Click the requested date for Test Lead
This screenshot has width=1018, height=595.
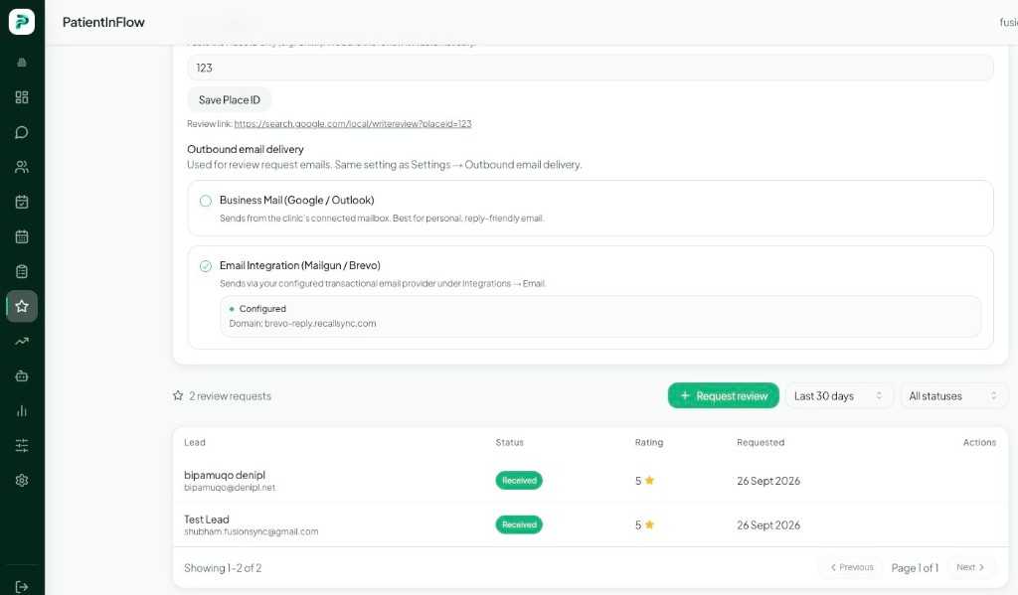tap(768, 524)
